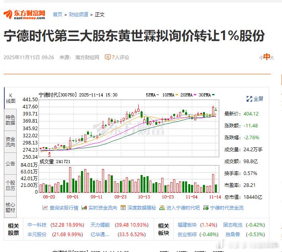Image resolution: width=282 pixels, height=252 pixels.
Task: Open the 实时资金流向 link
Action: point(103,208)
